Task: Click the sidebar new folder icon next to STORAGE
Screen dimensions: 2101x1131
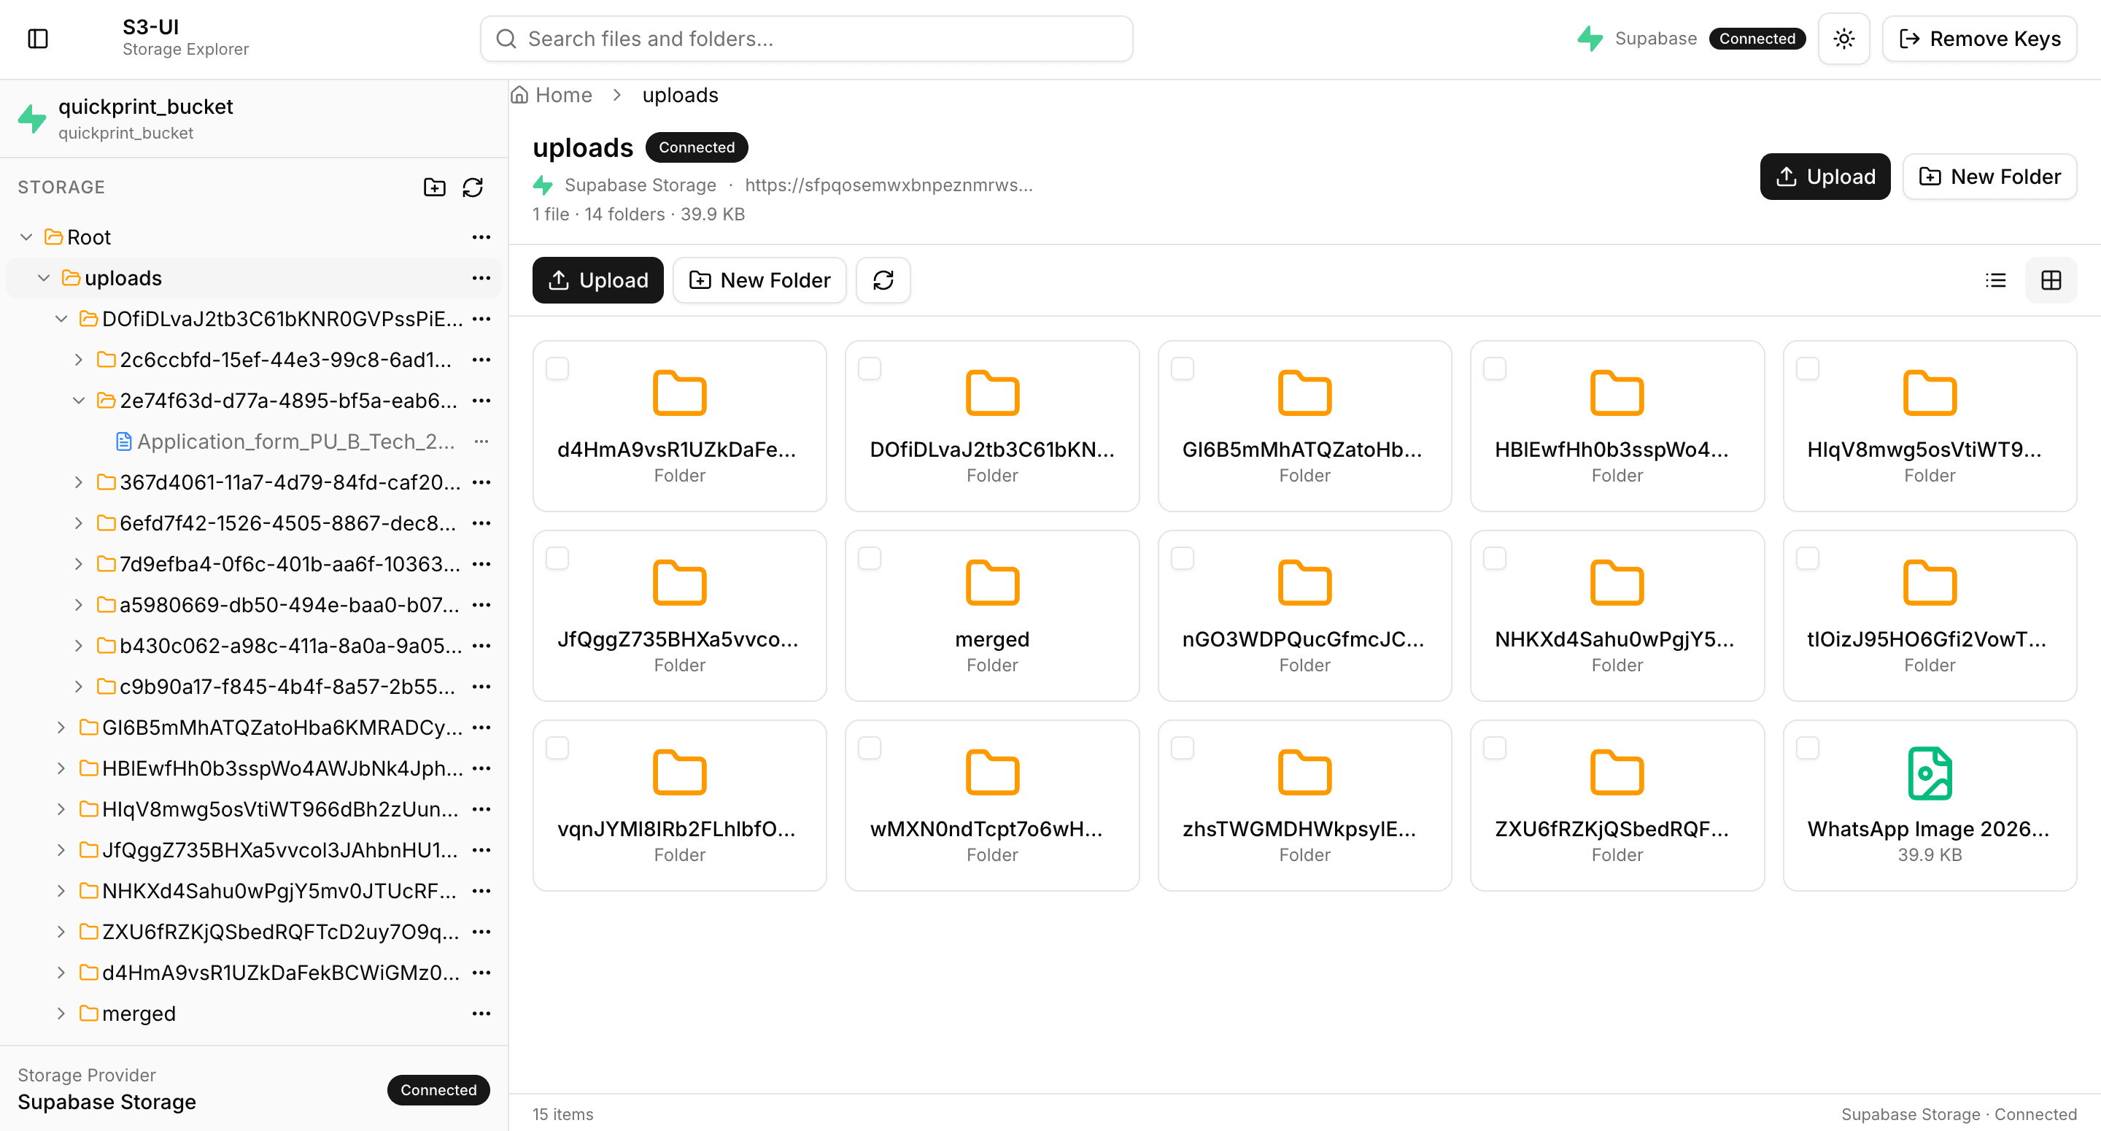Action: click(435, 187)
